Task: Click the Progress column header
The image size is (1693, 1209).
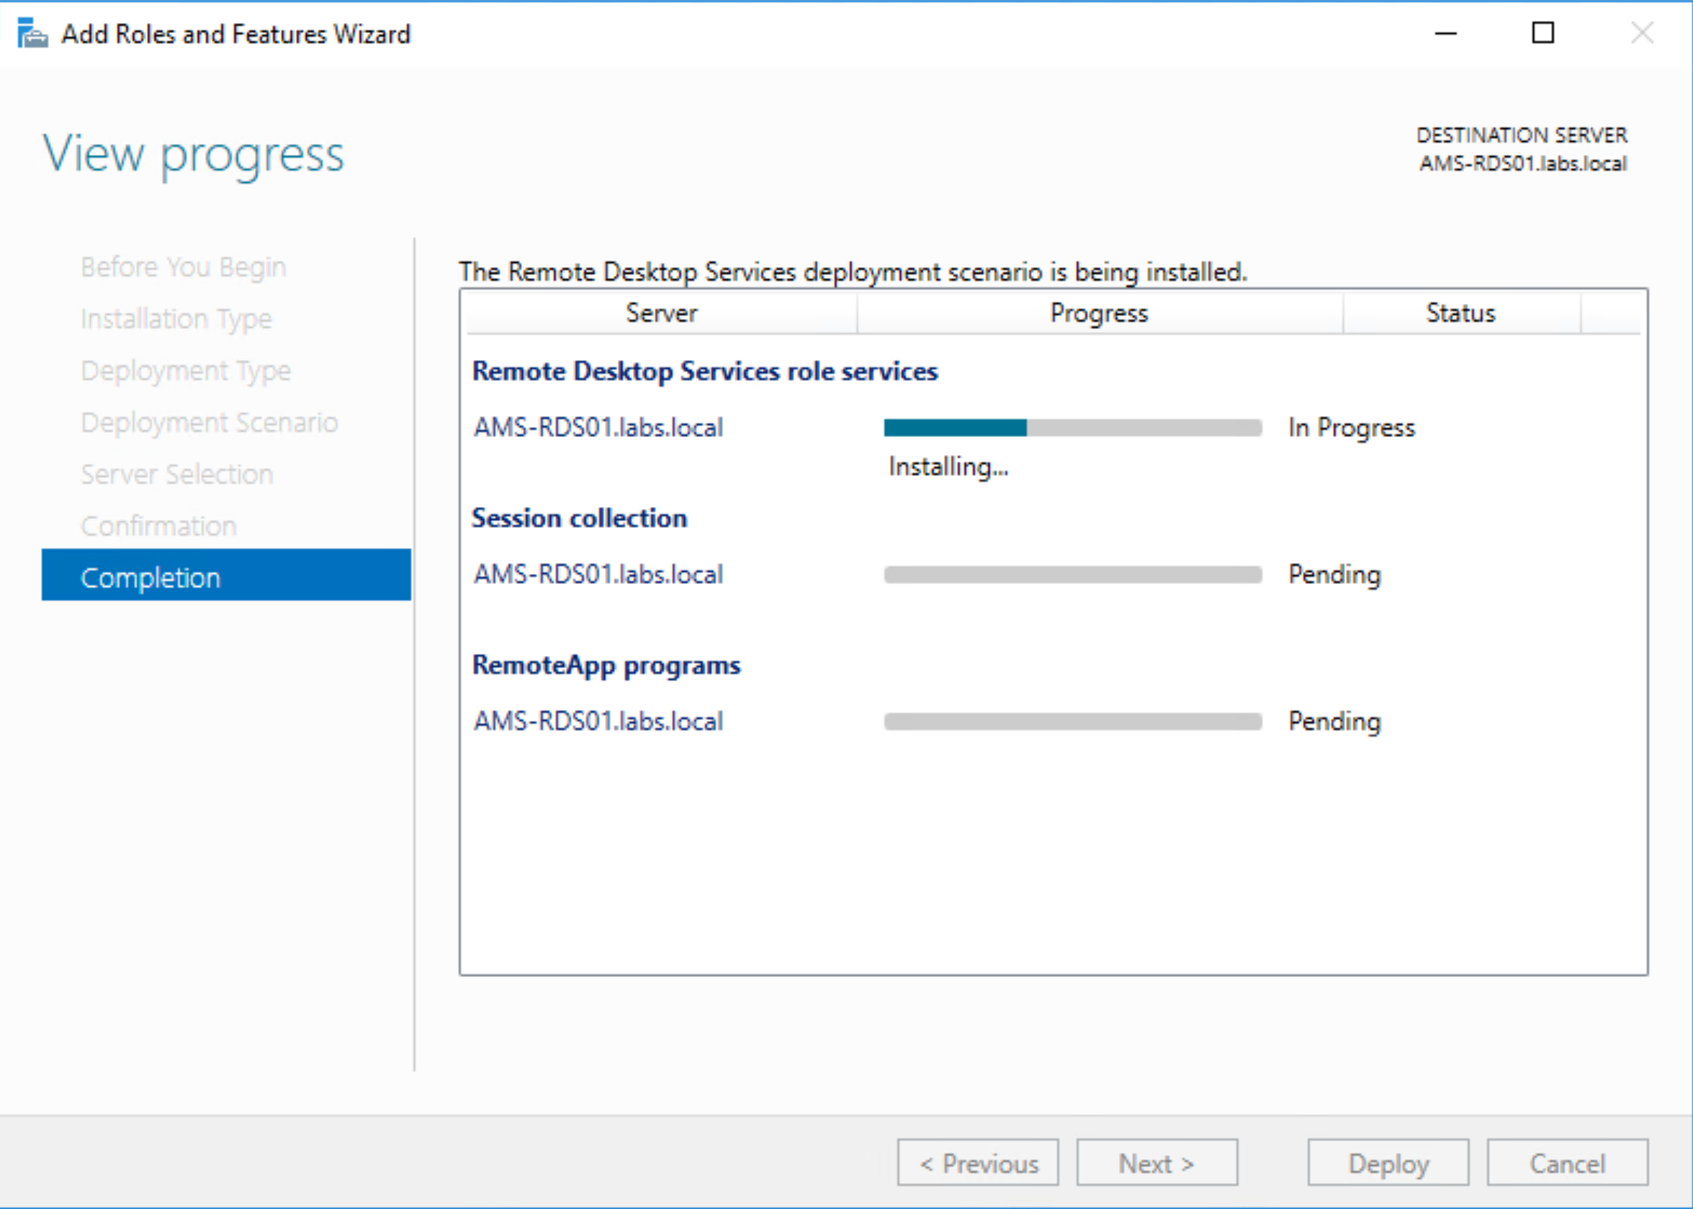Action: [1100, 313]
